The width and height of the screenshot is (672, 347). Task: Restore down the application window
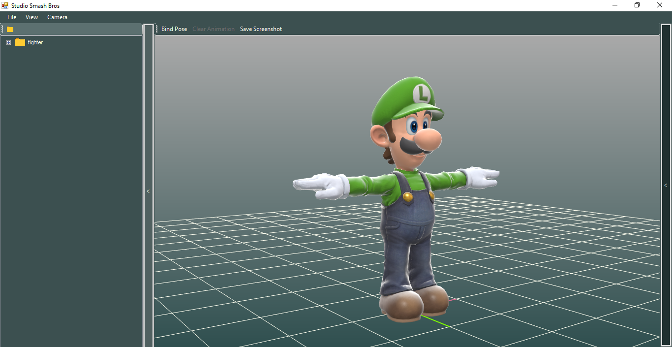[x=637, y=5]
